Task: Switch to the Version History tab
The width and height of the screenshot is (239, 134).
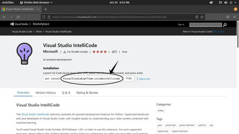Action: (x=45, y=93)
